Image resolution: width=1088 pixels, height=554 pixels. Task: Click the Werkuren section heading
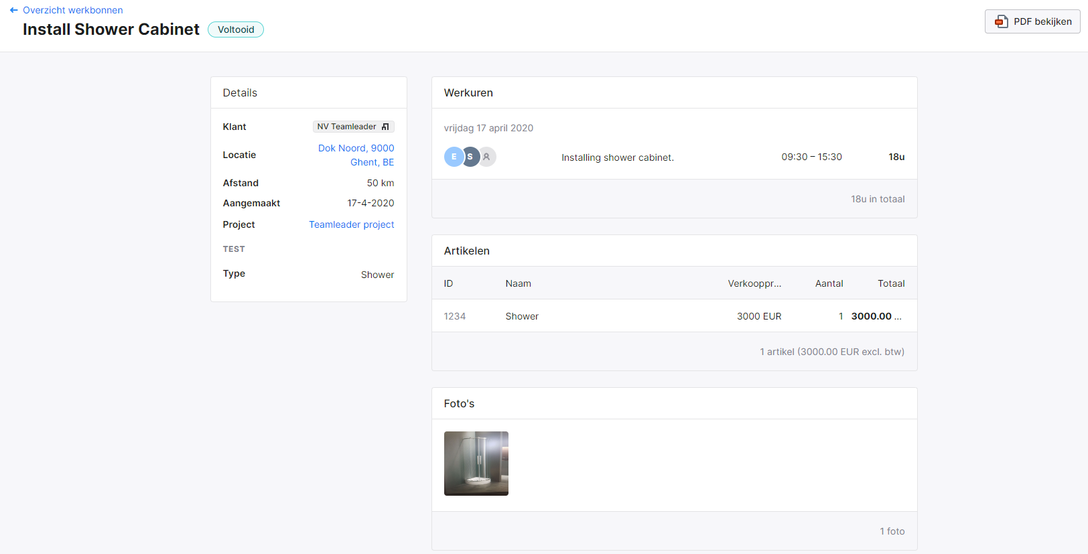[468, 93]
